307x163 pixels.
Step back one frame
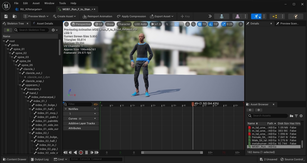[x=70, y=153]
